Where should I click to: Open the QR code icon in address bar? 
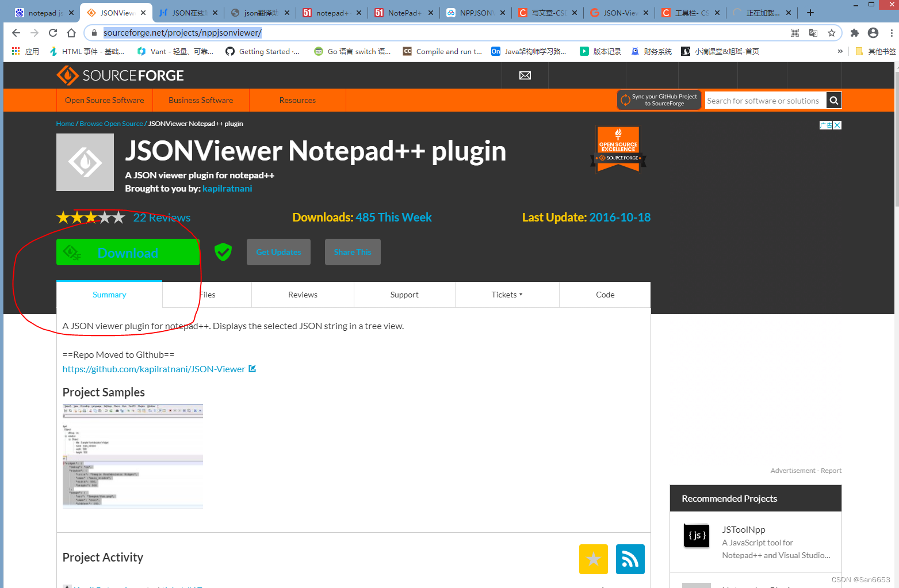point(795,33)
